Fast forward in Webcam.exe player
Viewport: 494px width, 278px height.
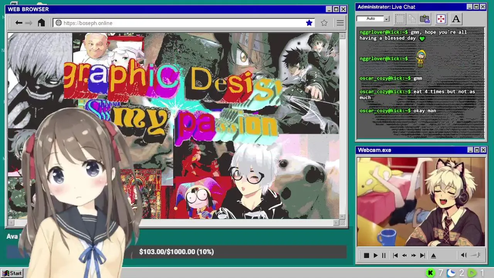[413, 256]
